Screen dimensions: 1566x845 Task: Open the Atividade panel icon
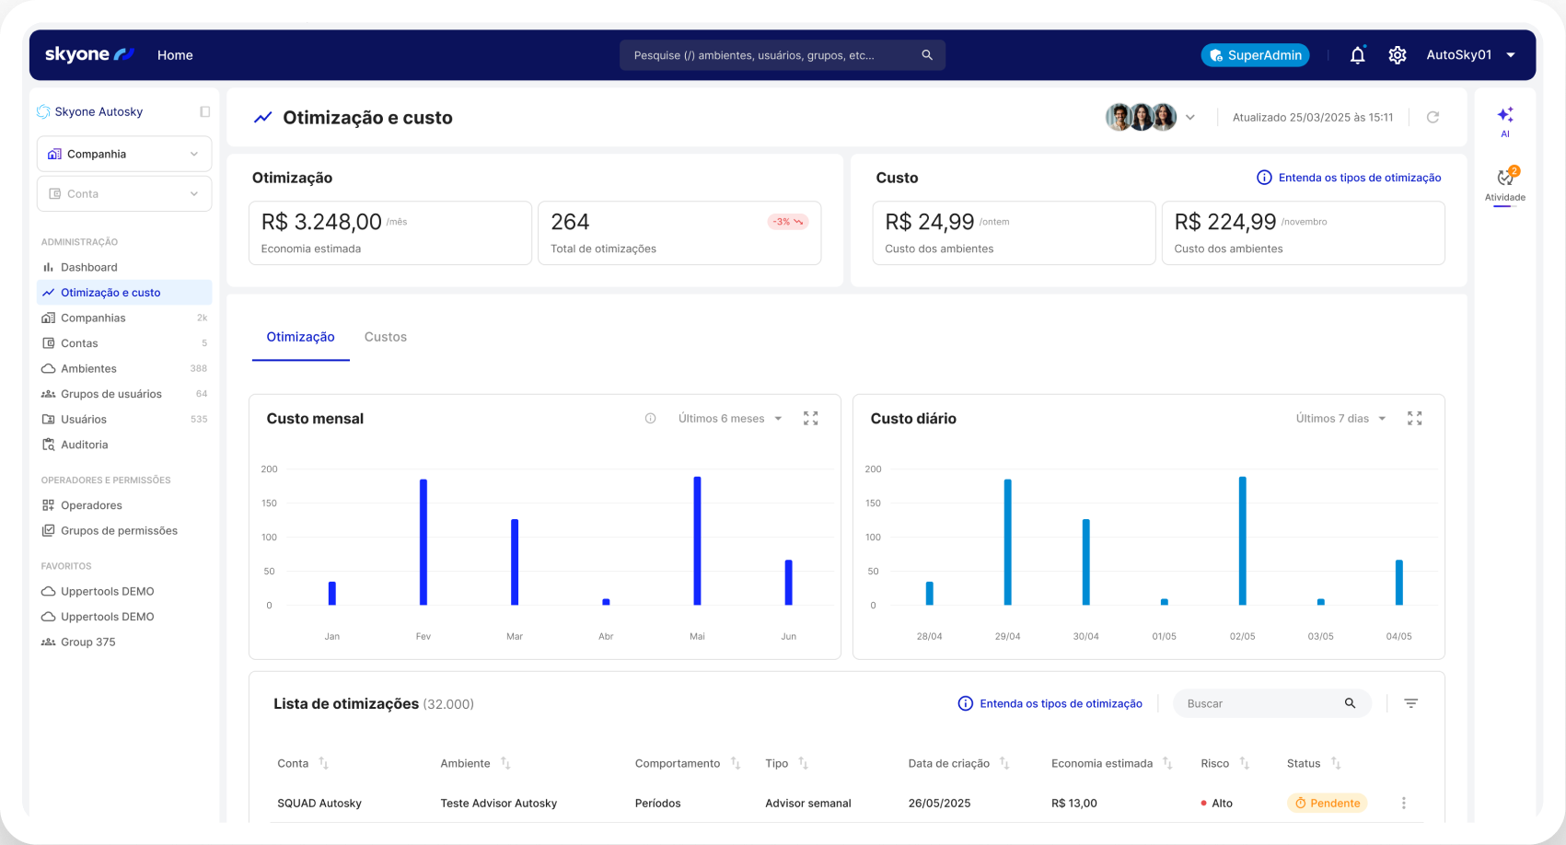(x=1504, y=179)
